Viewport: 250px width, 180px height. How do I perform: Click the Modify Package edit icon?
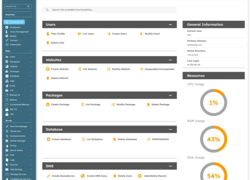[x=113, y=104]
